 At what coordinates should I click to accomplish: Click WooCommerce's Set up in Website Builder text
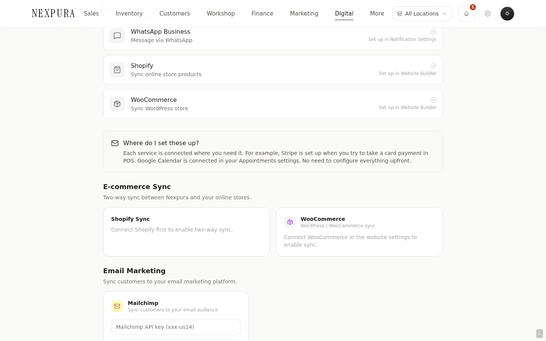[408, 108]
